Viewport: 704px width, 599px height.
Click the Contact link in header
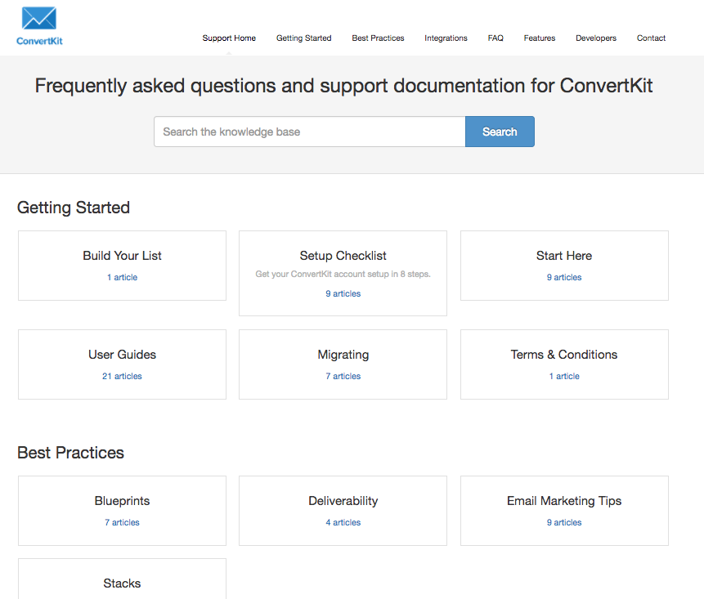pyautogui.click(x=651, y=38)
